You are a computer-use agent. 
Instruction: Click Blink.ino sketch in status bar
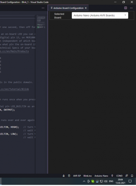tap(87, 176)
